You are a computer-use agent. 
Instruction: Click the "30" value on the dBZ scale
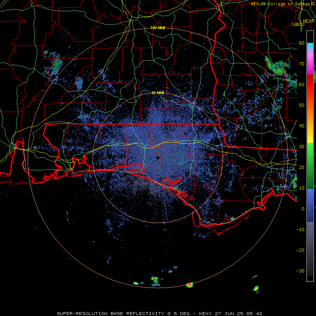(302, 147)
